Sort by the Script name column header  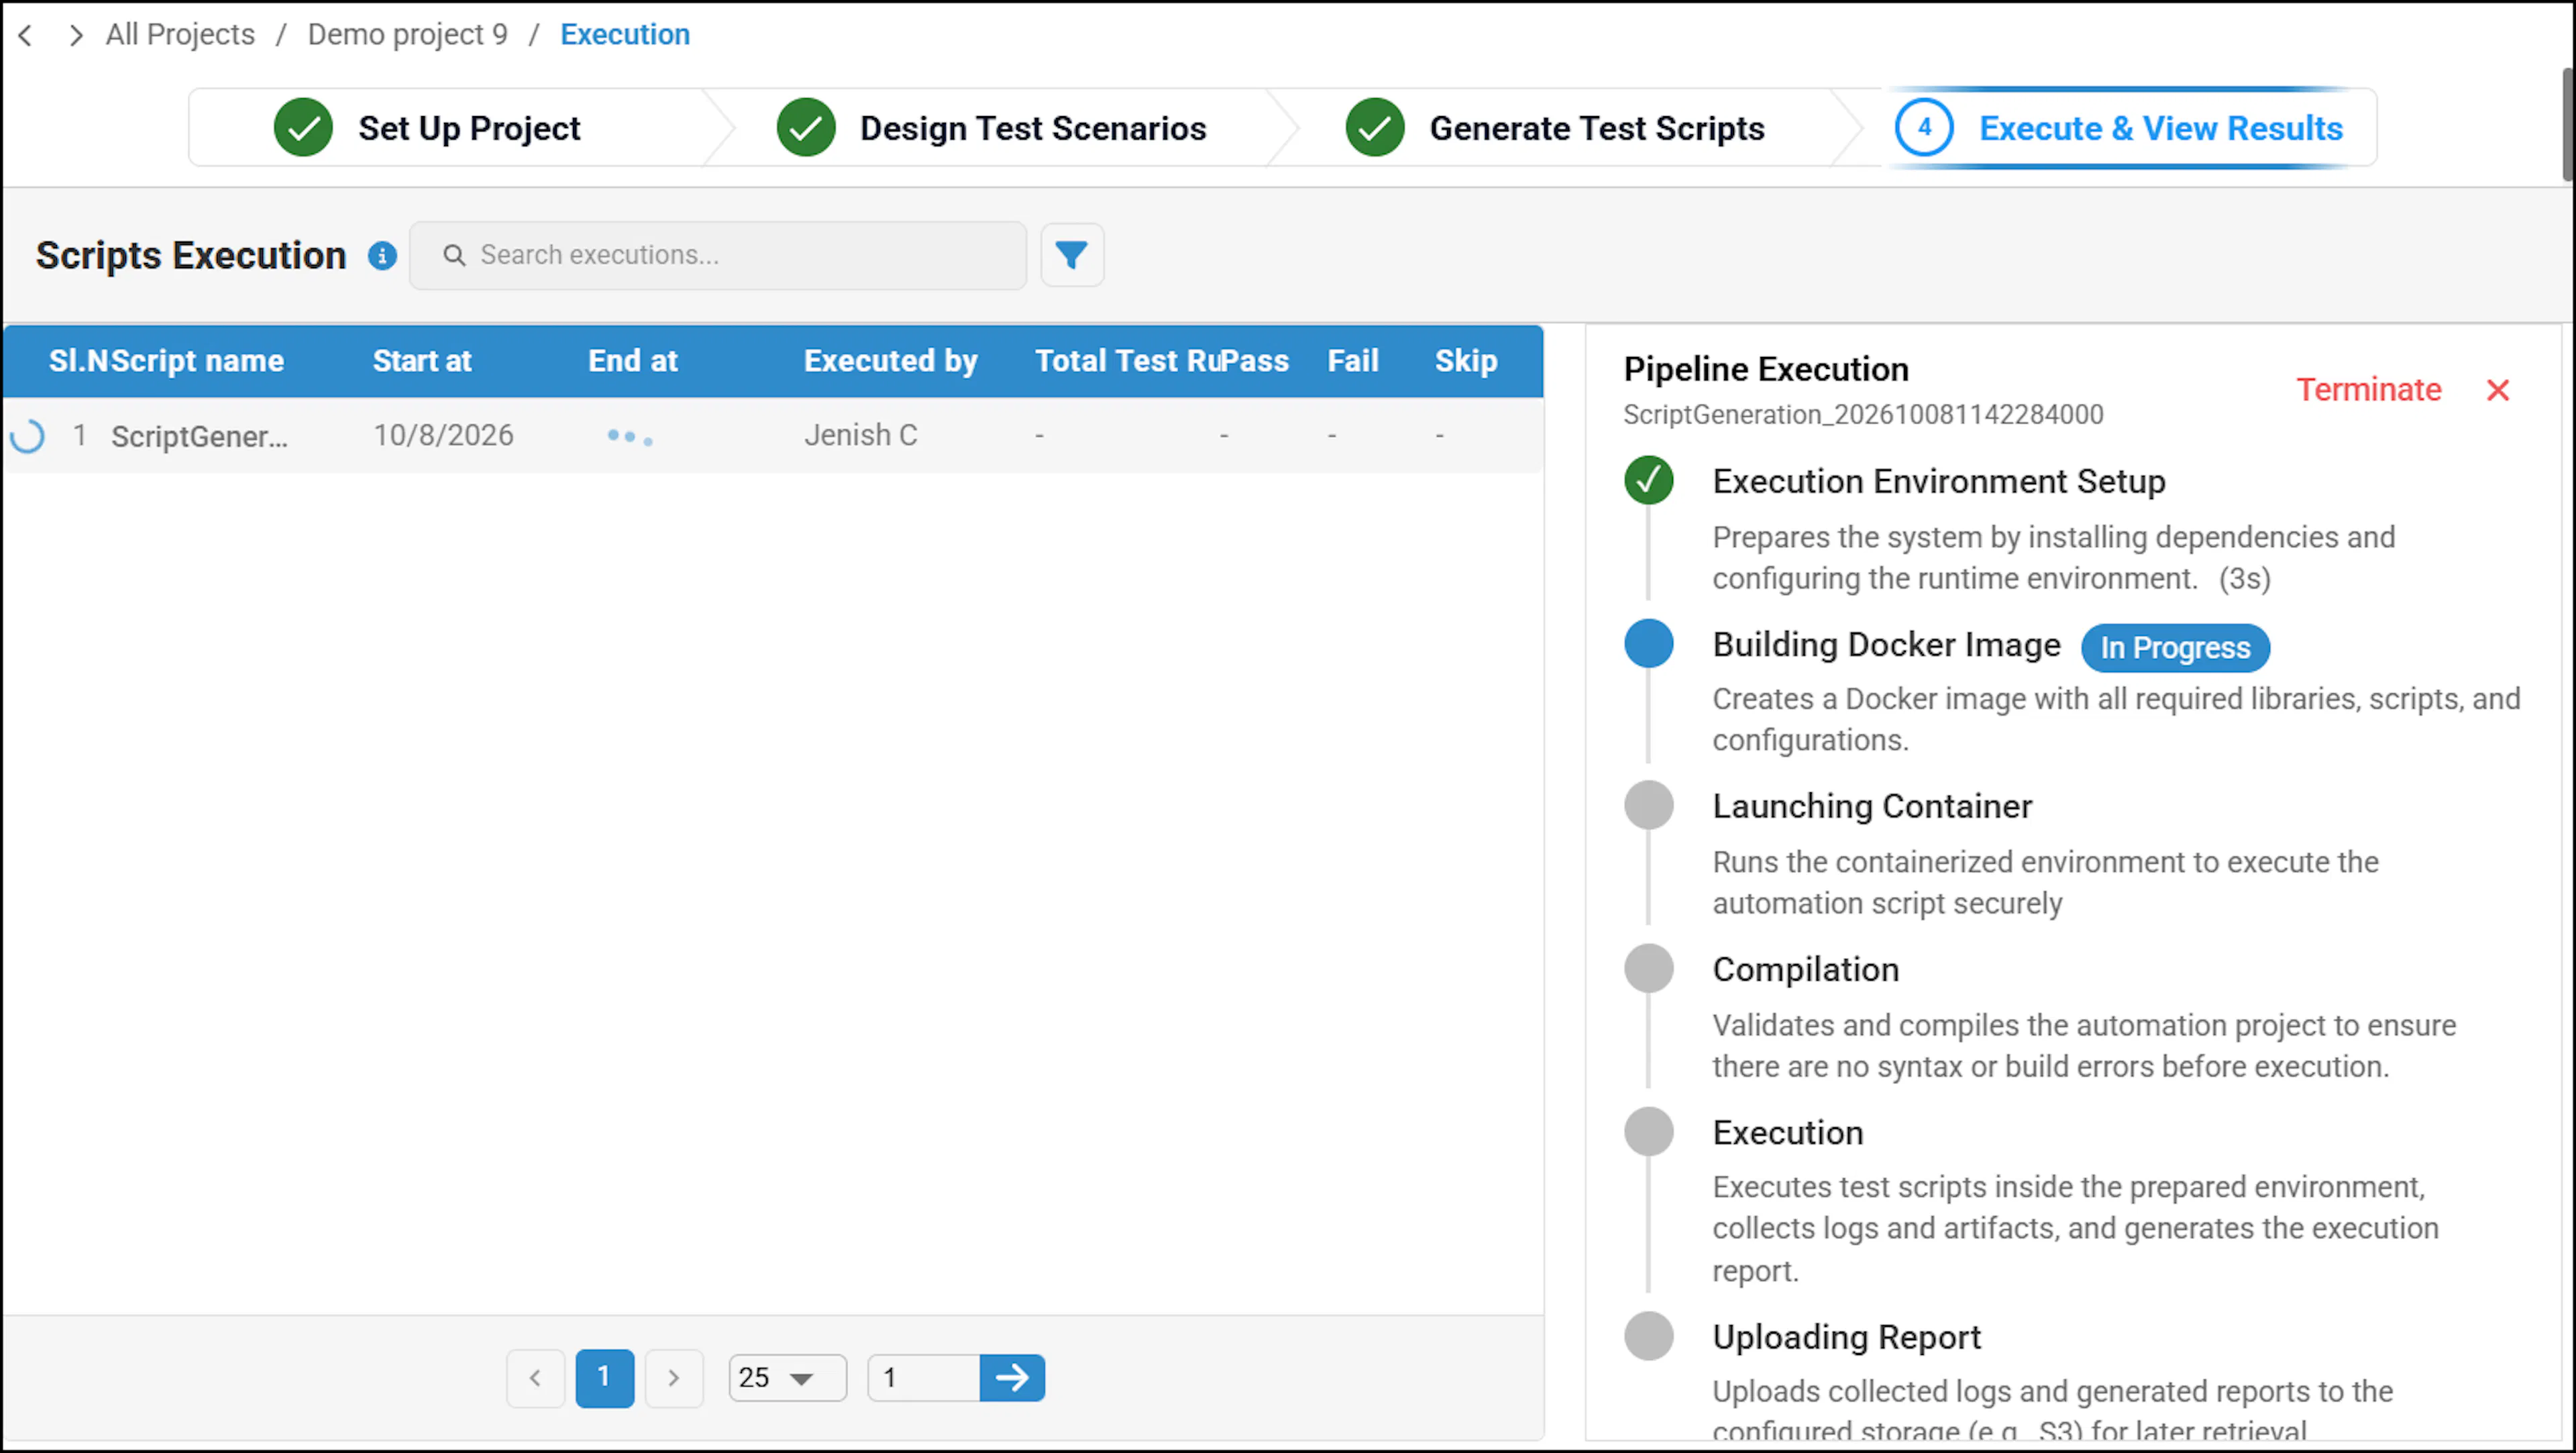tap(197, 361)
